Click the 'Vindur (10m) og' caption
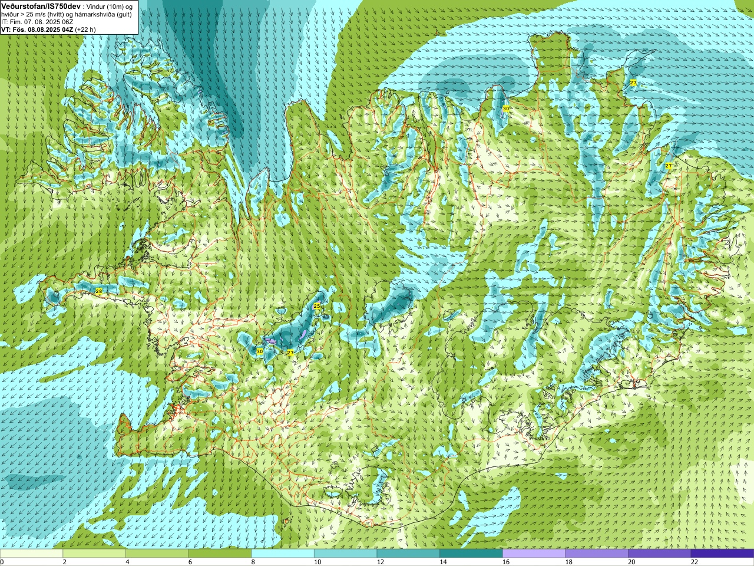The width and height of the screenshot is (754, 566). pyautogui.click(x=111, y=6)
